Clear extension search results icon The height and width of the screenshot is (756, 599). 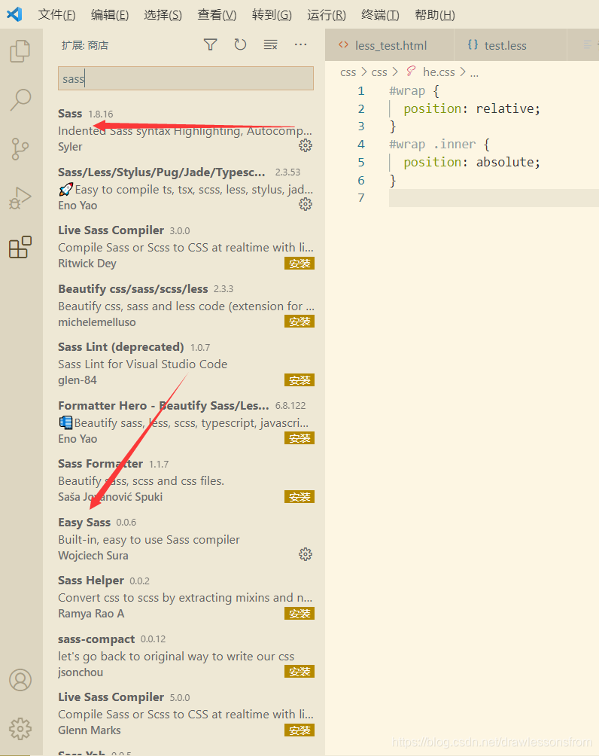tap(270, 45)
